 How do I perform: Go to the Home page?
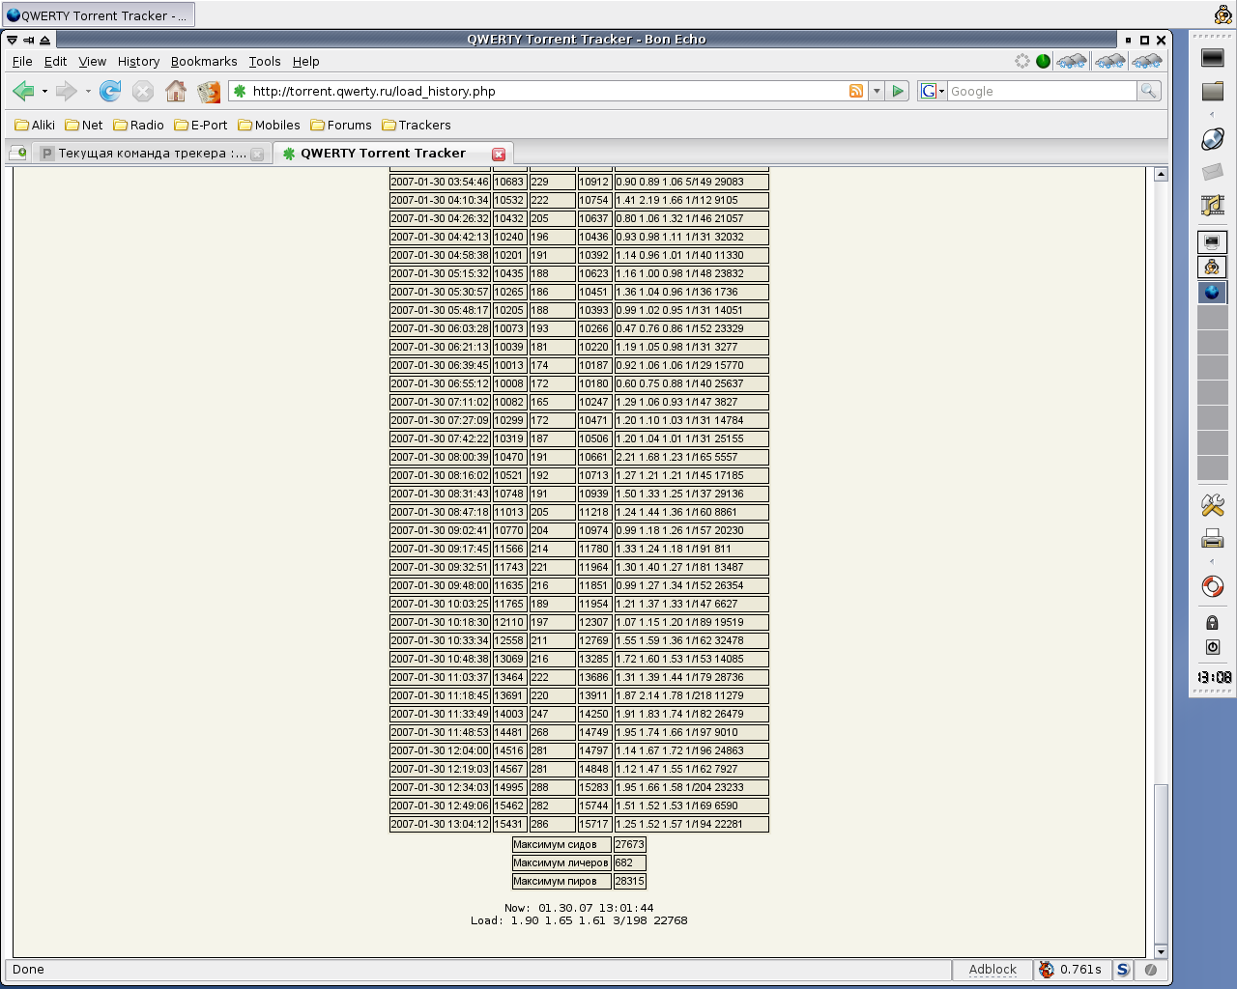point(176,92)
